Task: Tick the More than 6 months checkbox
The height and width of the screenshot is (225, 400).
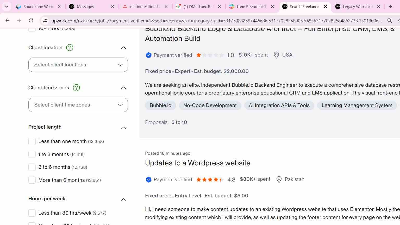Action: point(32,180)
